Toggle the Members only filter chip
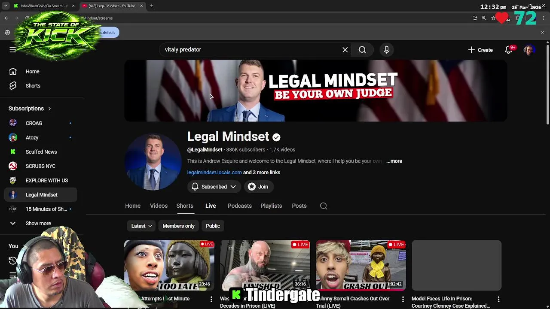 178,226
